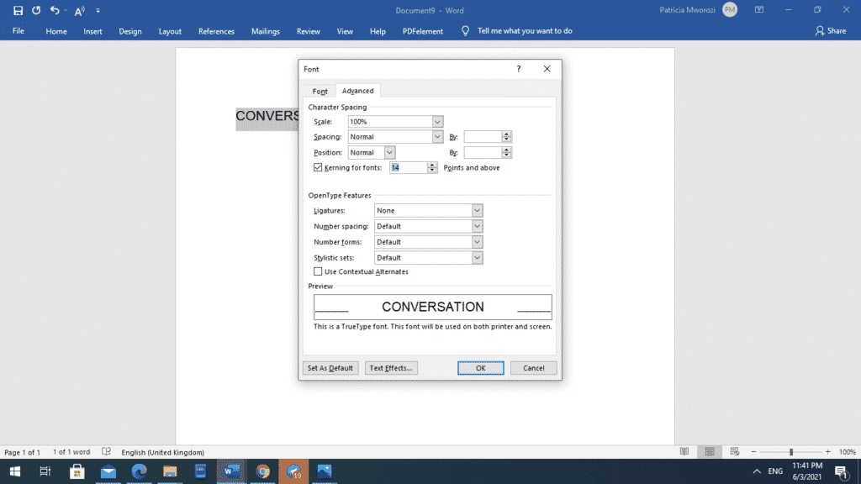
Task: Uncheck Kerning for fonts
Action: (318, 167)
